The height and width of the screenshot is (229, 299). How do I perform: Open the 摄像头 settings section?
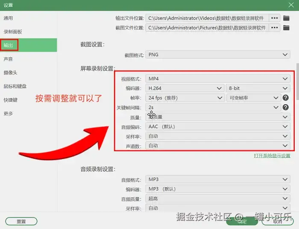coord(29,73)
